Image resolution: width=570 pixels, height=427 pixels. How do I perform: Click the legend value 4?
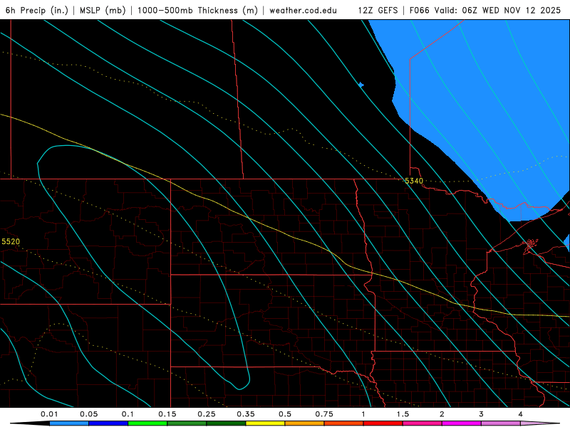tap(520, 414)
